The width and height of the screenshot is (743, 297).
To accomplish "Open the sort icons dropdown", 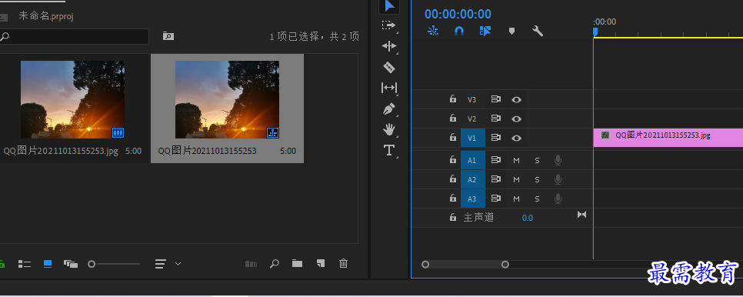I will click(x=168, y=264).
